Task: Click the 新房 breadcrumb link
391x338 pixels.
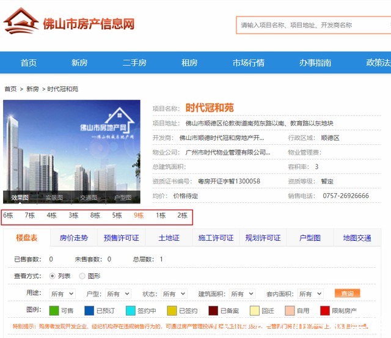Action: (32, 89)
